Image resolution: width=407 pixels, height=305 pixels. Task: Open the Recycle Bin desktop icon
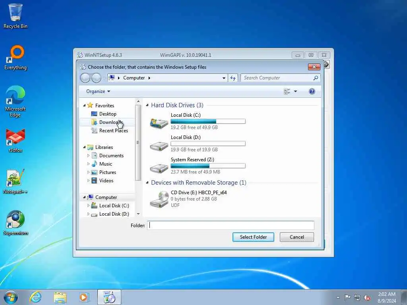(x=16, y=15)
